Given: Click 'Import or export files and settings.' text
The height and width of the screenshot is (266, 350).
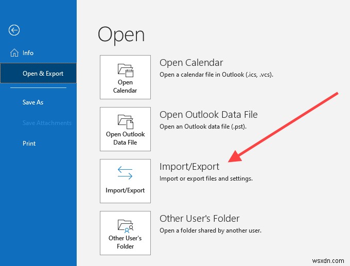Looking at the screenshot, I should coord(206,179).
